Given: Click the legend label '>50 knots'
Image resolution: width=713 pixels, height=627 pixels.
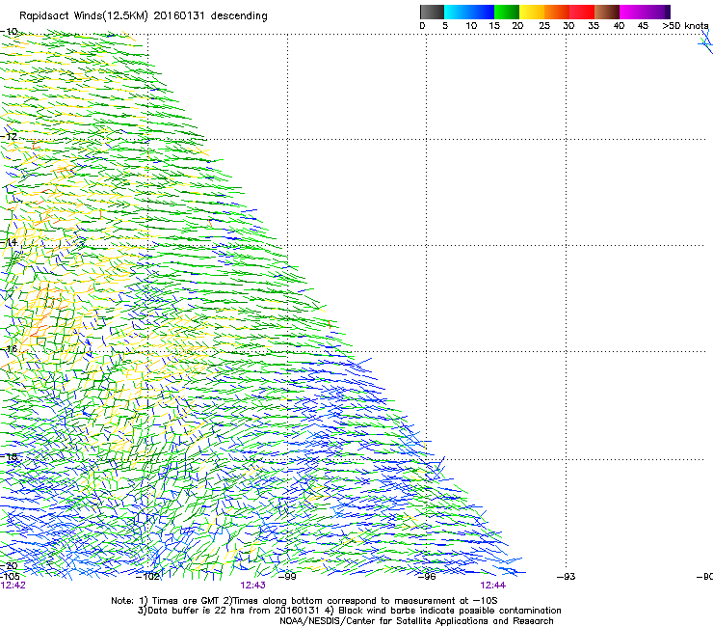Looking at the screenshot, I should click(685, 26).
